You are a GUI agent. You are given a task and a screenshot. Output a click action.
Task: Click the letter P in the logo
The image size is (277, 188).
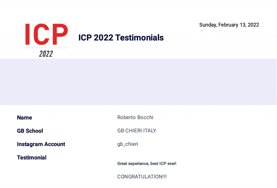tap(60, 34)
